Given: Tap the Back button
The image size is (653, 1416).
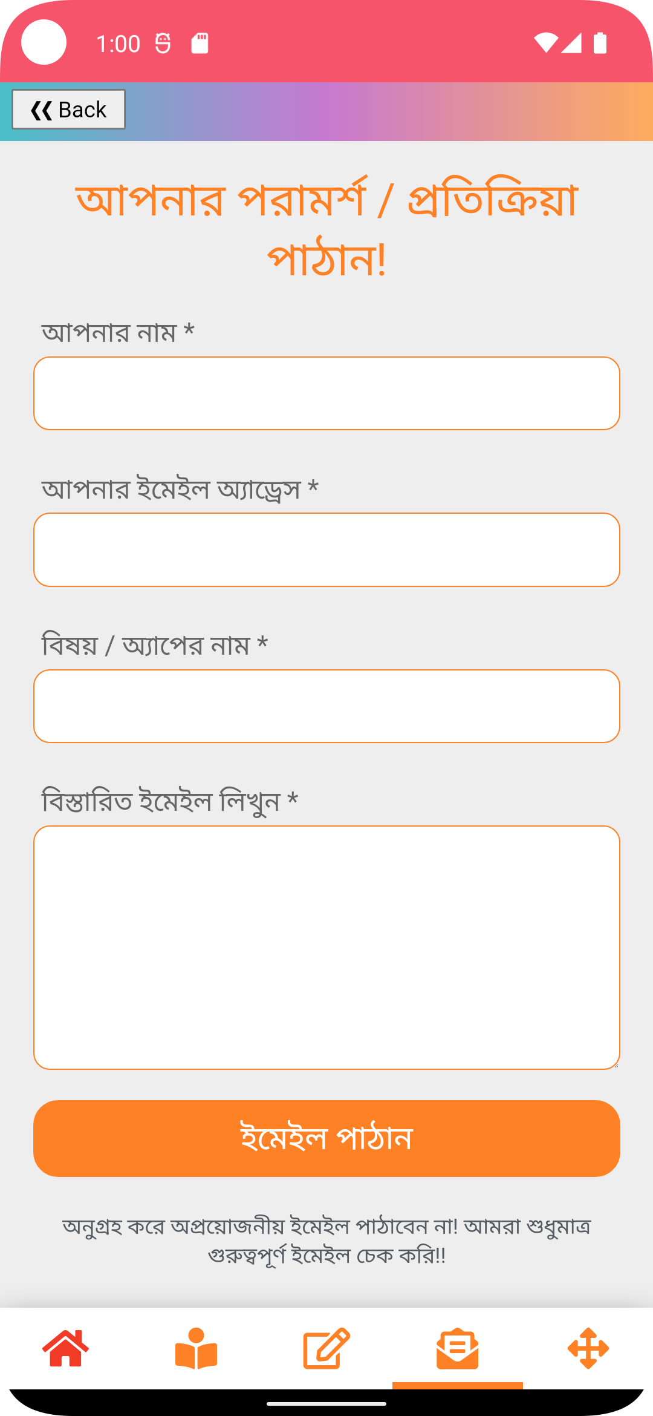Looking at the screenshot, I should (x=69, y=110).
